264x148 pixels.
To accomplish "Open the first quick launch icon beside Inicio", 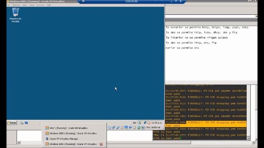I will [22, 123].
